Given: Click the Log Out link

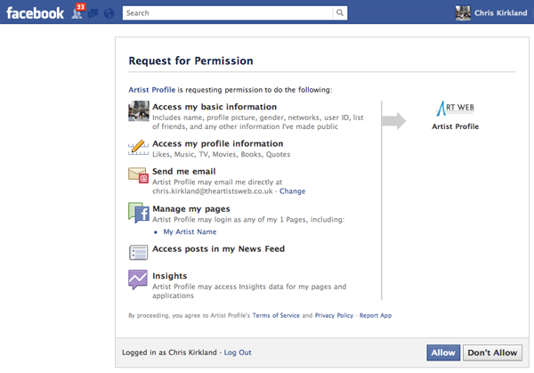Looking at the screenshot, I should [x=238, y=353].
